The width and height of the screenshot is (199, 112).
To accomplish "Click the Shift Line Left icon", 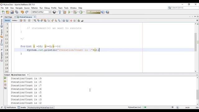I will 63,21.
